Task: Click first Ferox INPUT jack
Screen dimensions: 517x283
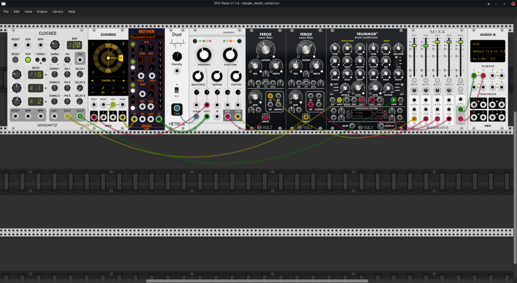Action: pyautogui.click(x=266, y=117)
